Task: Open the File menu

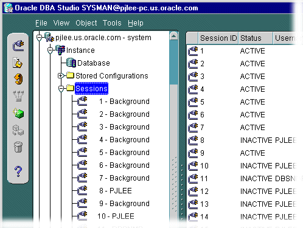Action: coord(41,23)
